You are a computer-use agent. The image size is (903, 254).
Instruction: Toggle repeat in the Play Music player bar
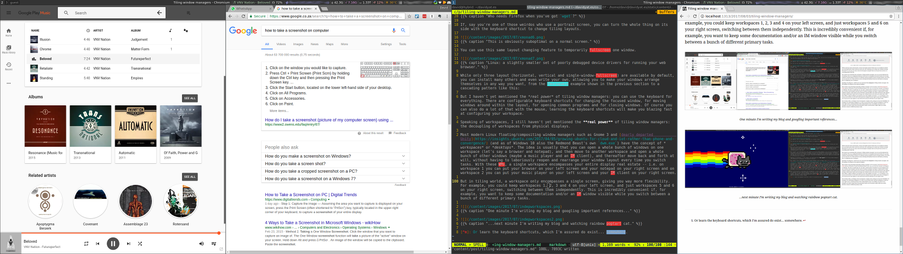coord(86,244)
